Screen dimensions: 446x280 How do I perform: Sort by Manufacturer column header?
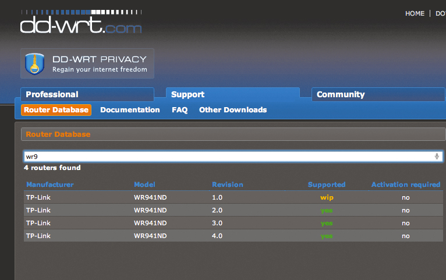[50, 185]
